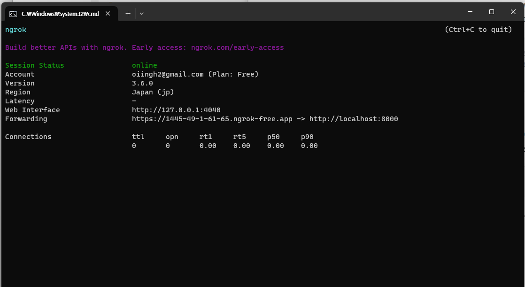Click the 'Build better APIs with ngrok.' text
The width and height of the screenshot is (525, 287).
[66, 47]
